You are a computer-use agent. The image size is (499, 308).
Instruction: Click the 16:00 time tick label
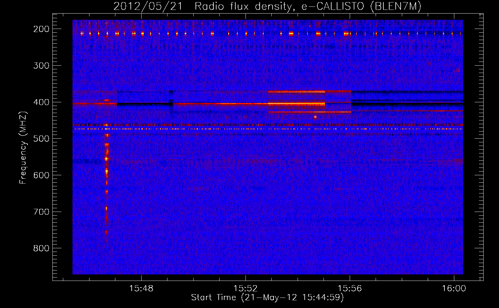(454, 289)
